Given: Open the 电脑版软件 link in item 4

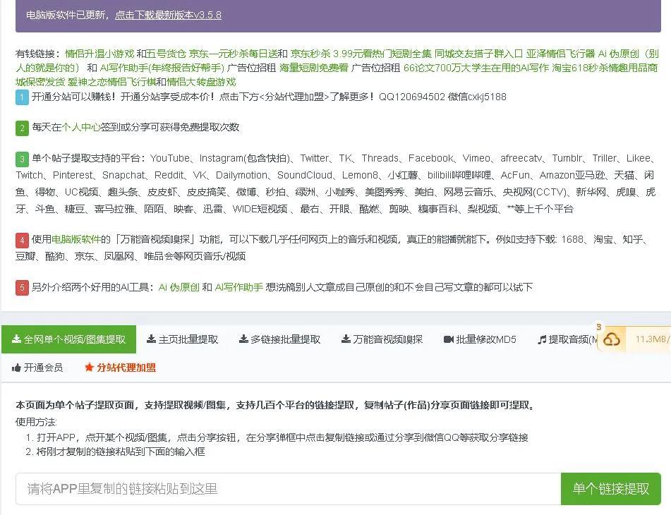Looking at the screenshot, I should coord(75,240).
